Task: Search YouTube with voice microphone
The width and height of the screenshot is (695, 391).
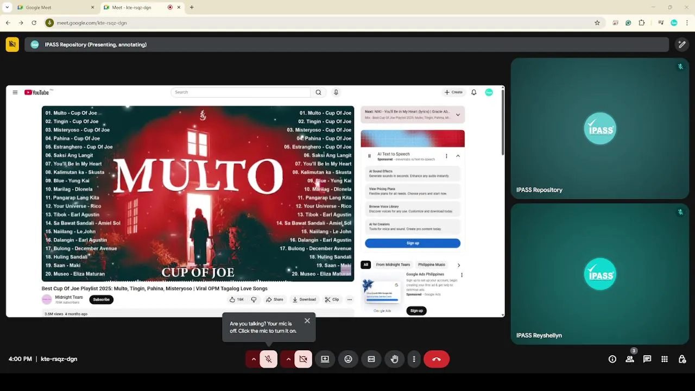Action: coord(336,92)
